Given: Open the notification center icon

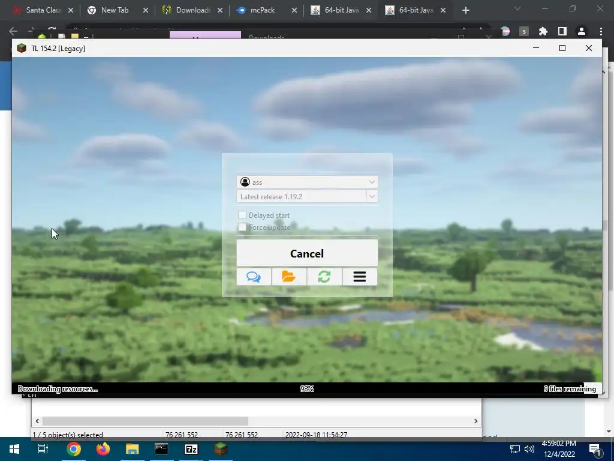Looking at the screenshot, I should tap(595, 450).
